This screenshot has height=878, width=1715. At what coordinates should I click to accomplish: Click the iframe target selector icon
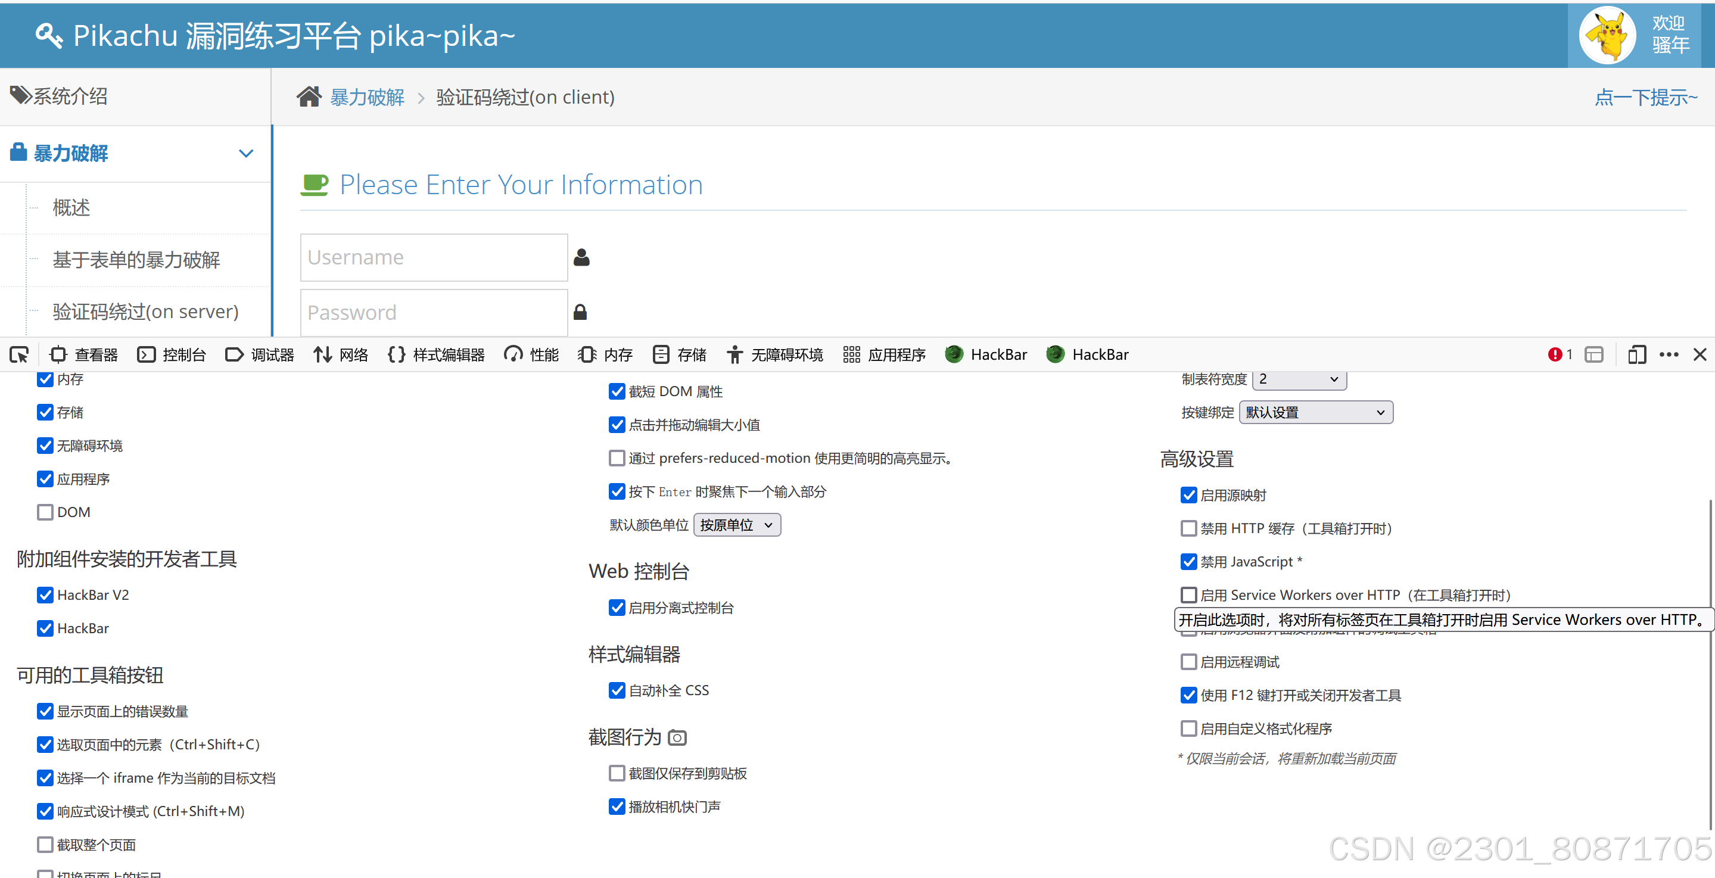coord(1594,355)
